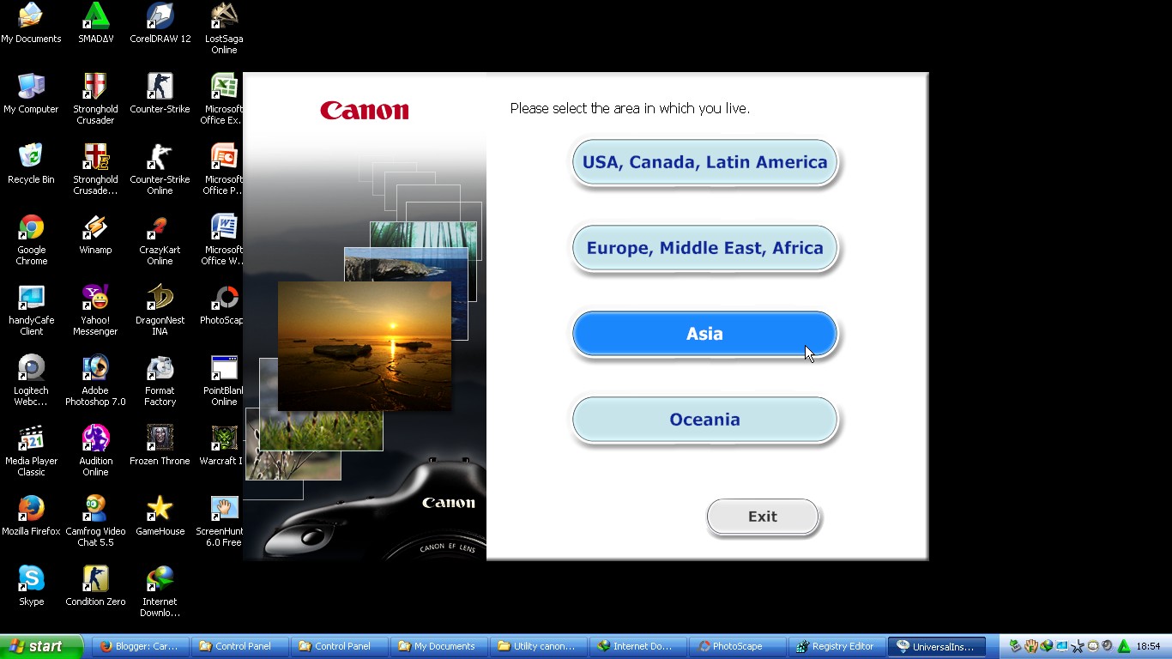Image resolution: width=1172 pixels, height=659 pixels.
Task: Open Logitech Webcam shortcut
Action: click(31, 381)
